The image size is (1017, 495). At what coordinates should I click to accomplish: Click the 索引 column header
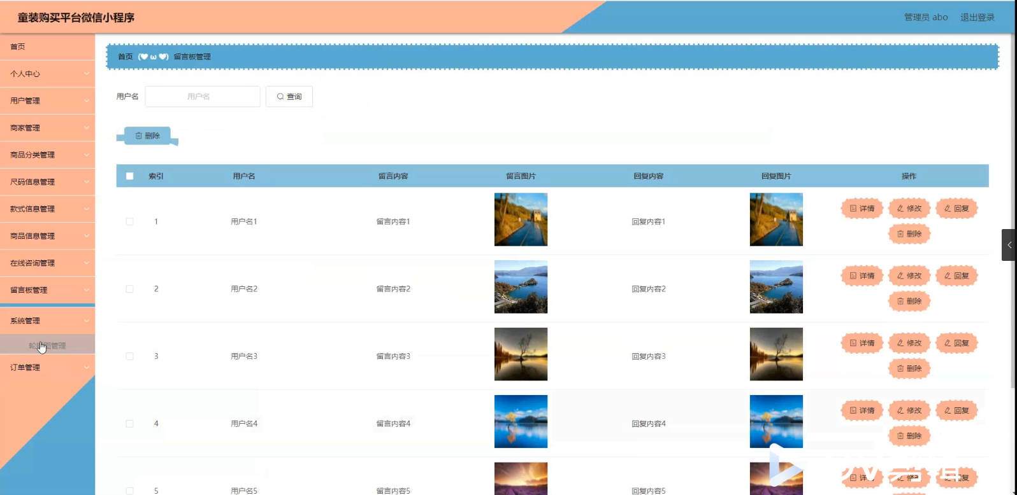[156, 176]
